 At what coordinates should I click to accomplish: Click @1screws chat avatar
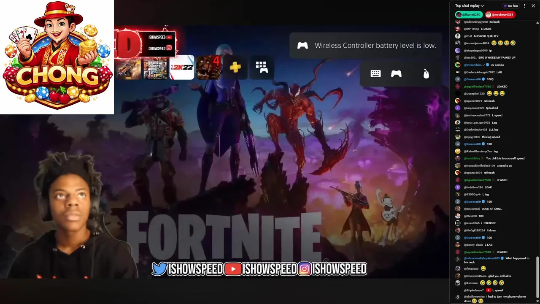pos(458,283)
